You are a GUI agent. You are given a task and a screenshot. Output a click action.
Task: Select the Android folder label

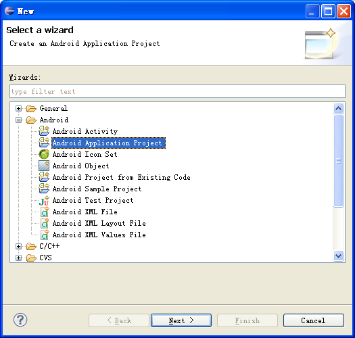click(x=54, y=120)
